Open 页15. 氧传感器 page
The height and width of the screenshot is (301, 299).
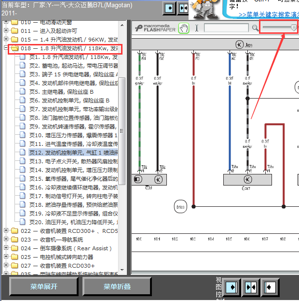pyautogui.click(x=73, y=179)
